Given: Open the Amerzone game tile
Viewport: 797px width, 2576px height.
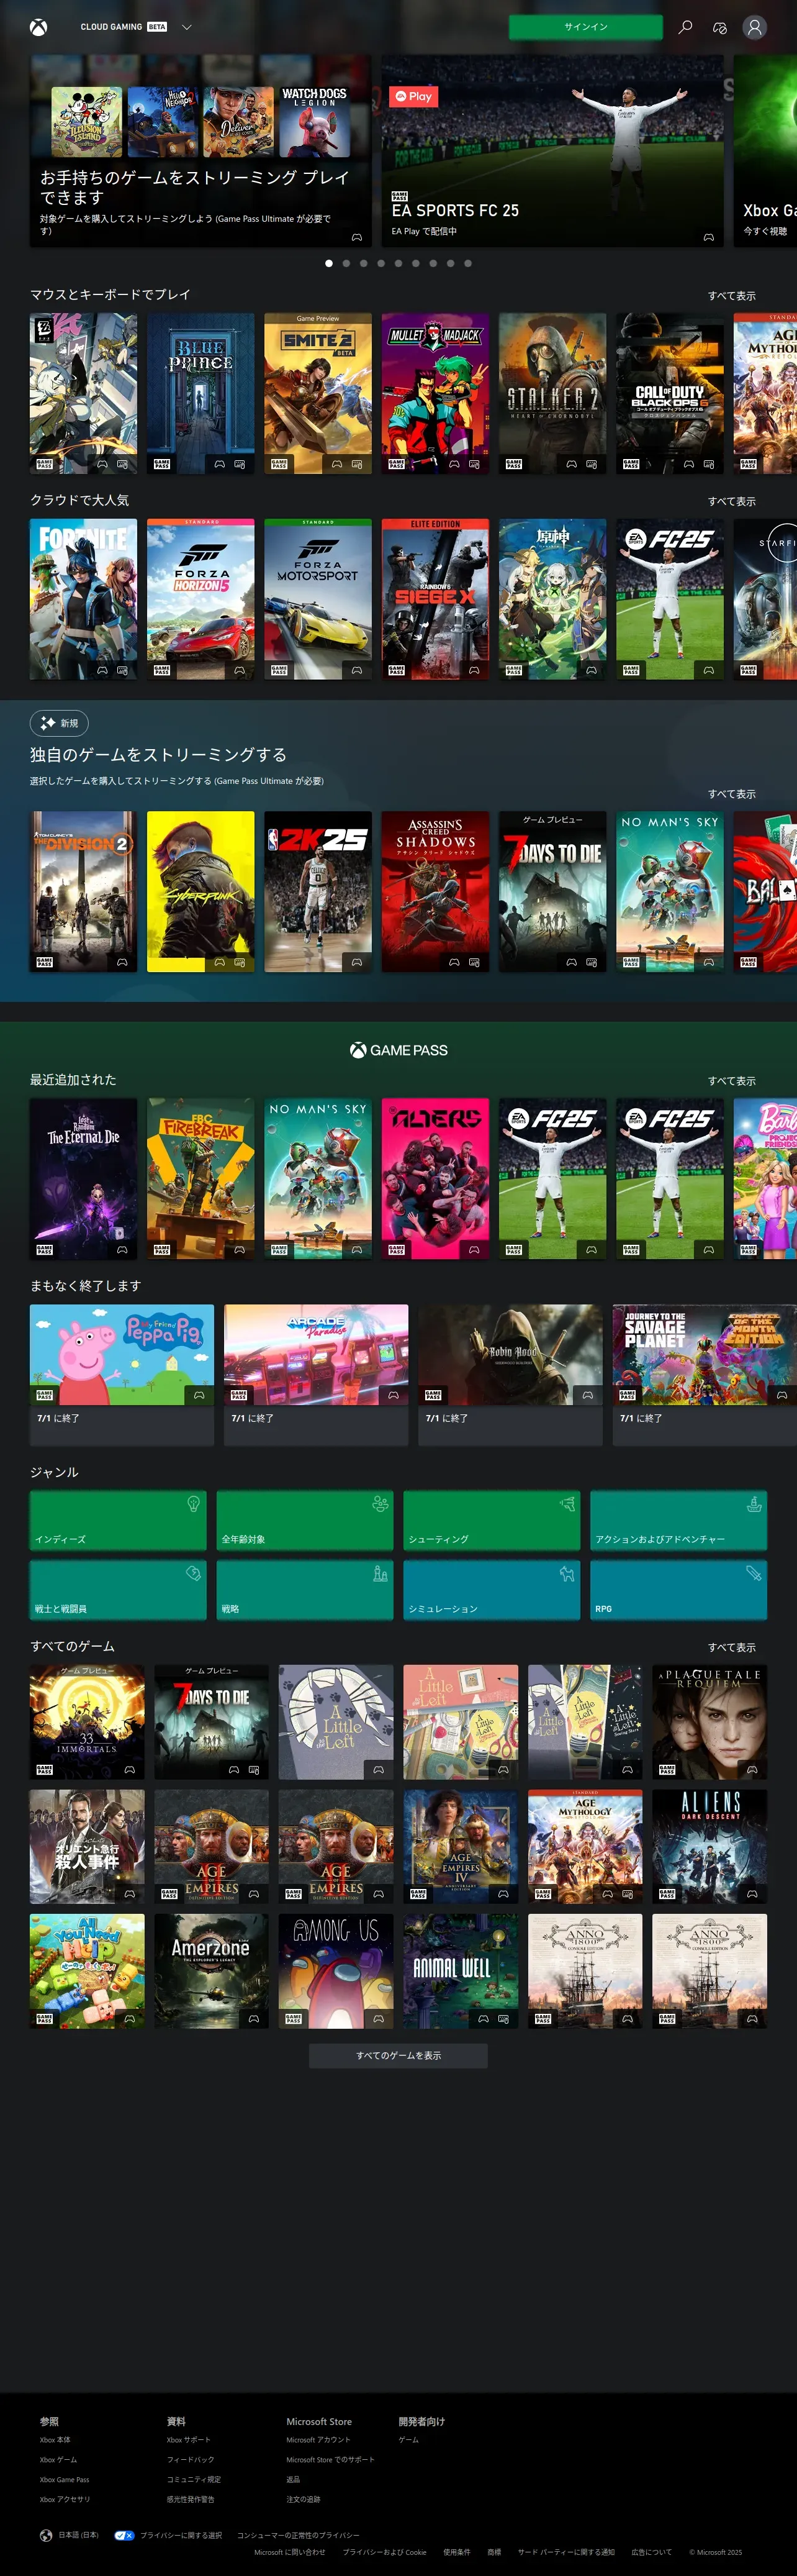Looking at the screenshot, I should (x=211, y=1971).
